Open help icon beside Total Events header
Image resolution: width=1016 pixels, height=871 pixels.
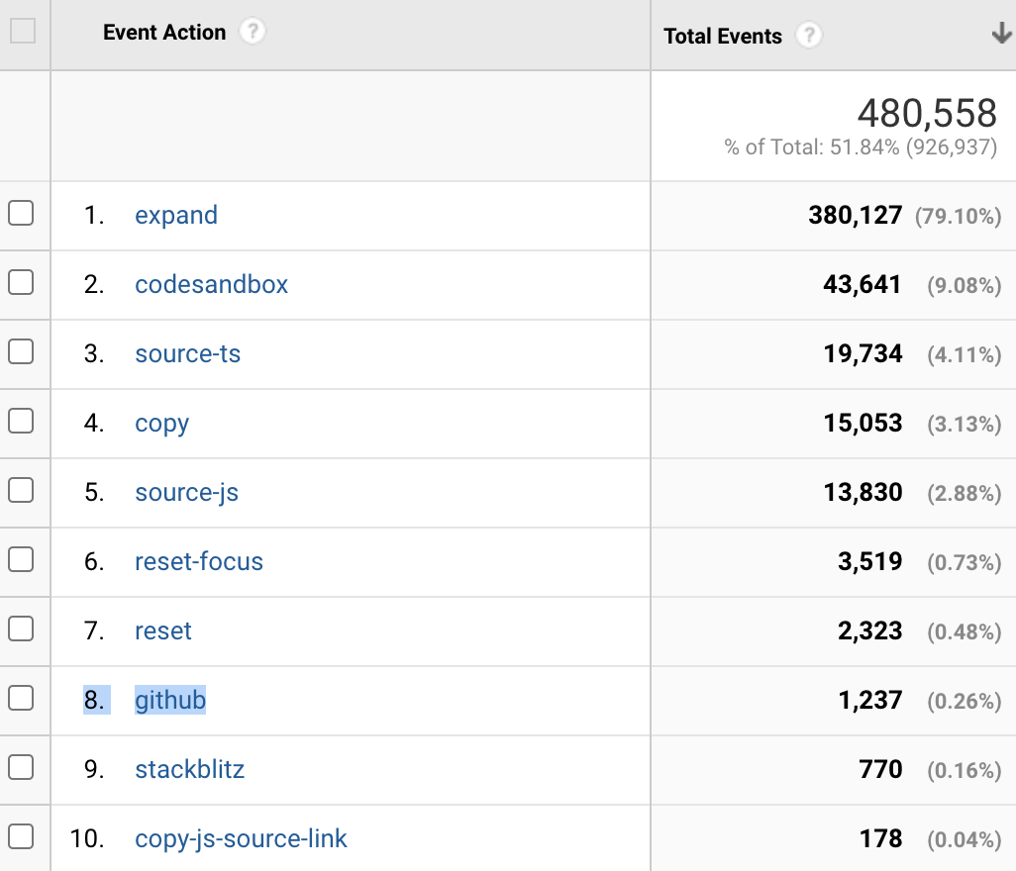point(809,35)
